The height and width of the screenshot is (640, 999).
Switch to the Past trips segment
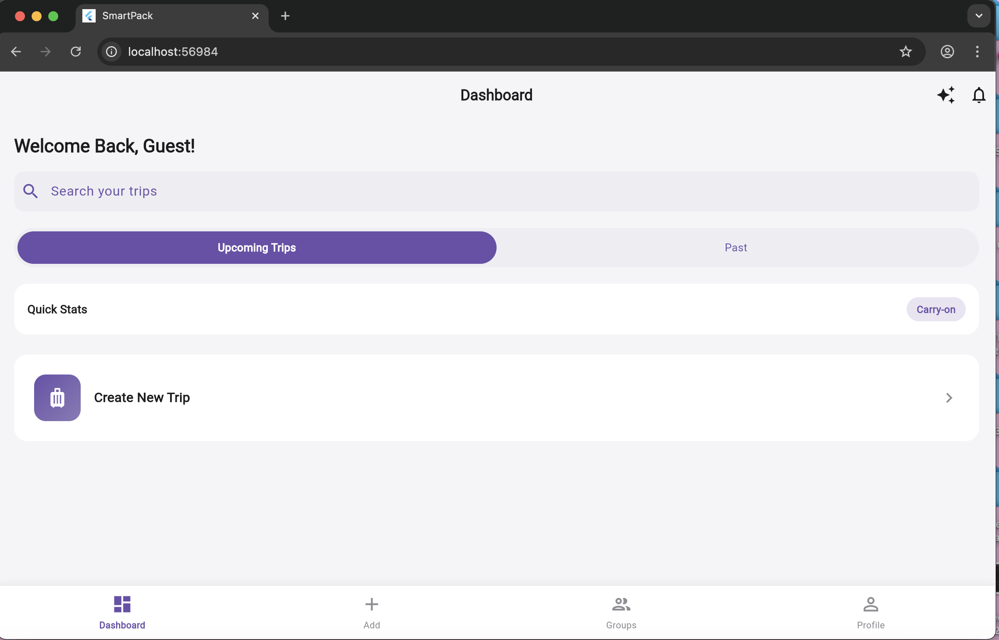[x=736, y=248]
